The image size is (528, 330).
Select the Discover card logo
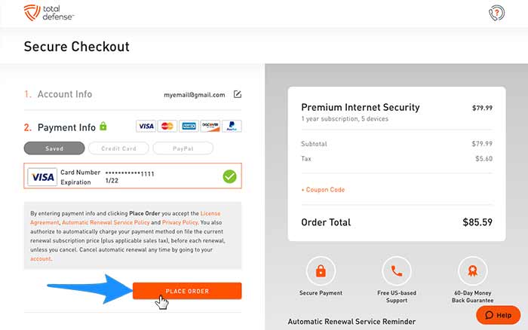pos(210,126)
